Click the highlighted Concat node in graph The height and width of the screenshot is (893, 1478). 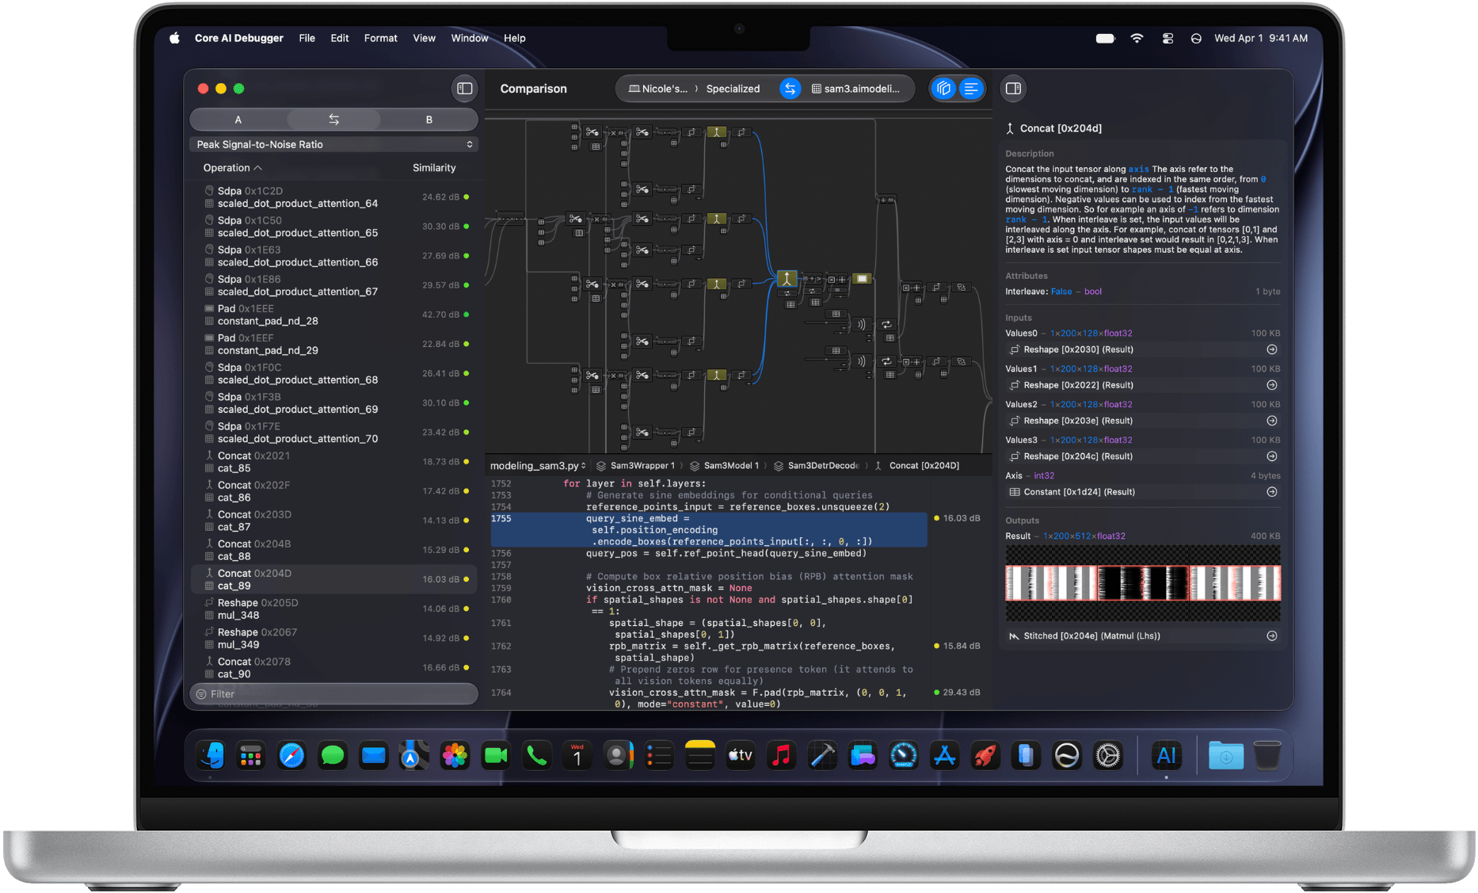pyautogui.click(x=787, y=279)
